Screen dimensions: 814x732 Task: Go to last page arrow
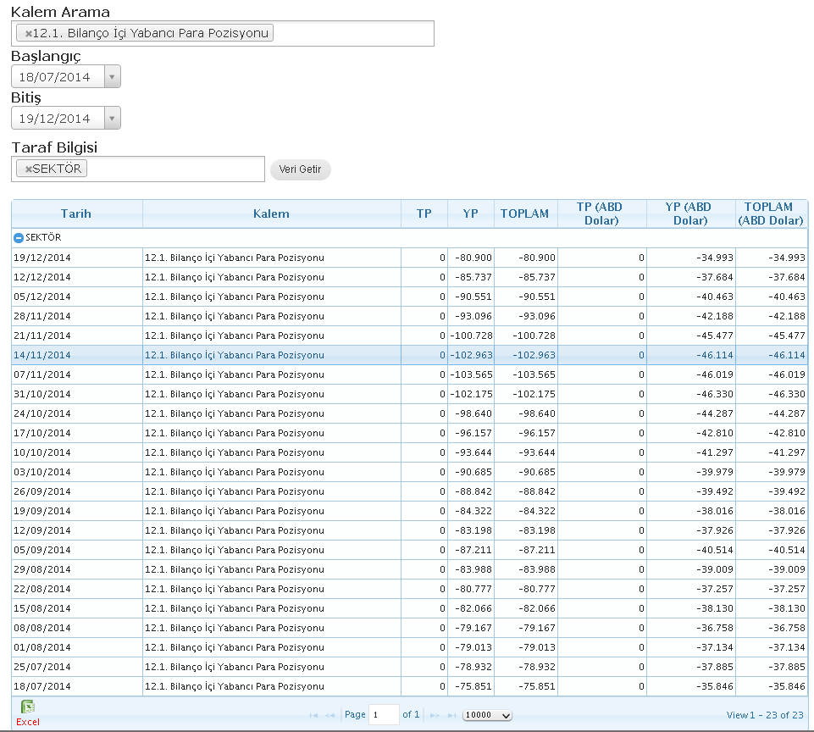(x=451, y=715)
